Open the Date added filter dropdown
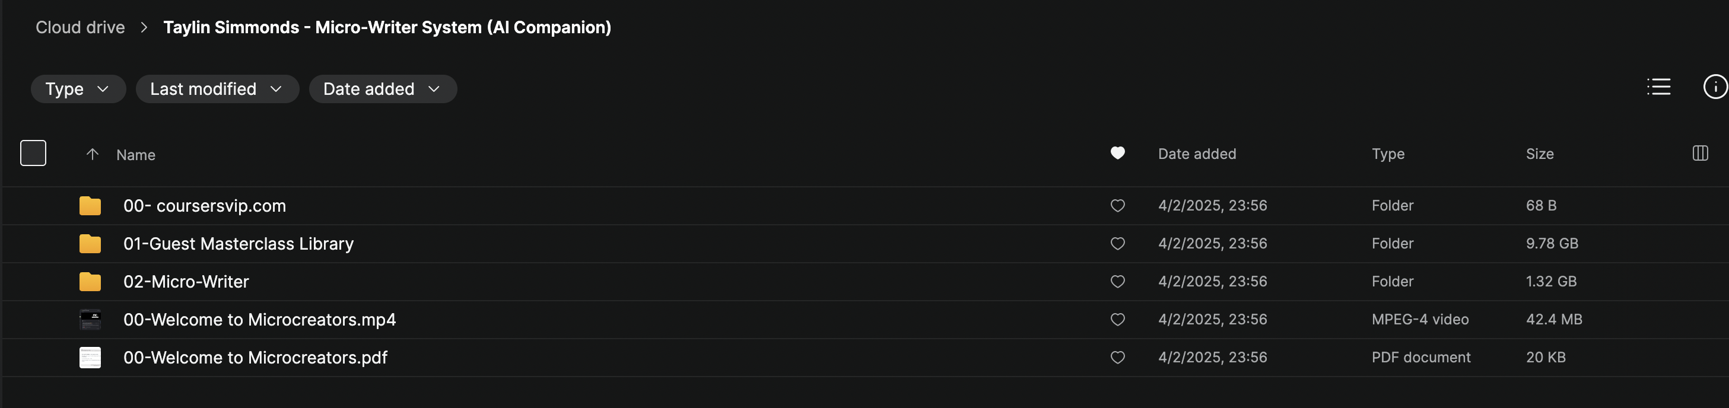The height and width of the screenshot is (408, 1729). (x=383, y=89)
